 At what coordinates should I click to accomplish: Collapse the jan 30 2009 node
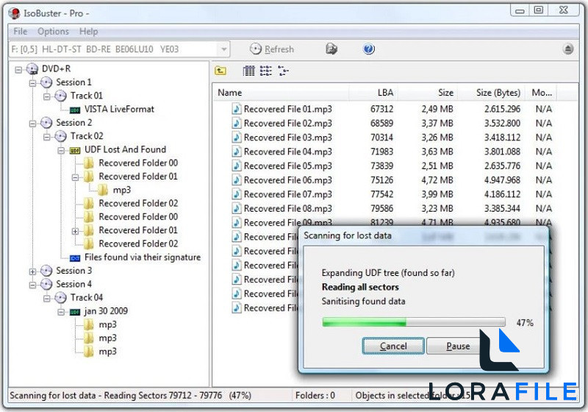click(x=61, y=312)
